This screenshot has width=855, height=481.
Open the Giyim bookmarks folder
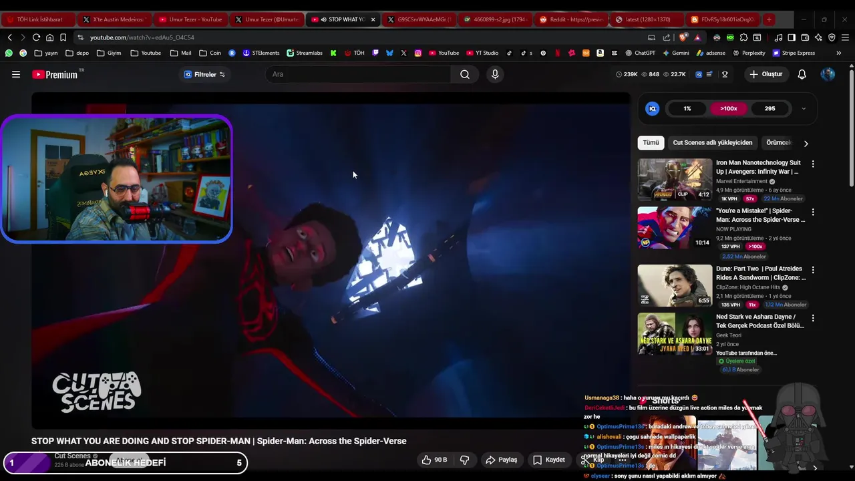click(109, 53)
